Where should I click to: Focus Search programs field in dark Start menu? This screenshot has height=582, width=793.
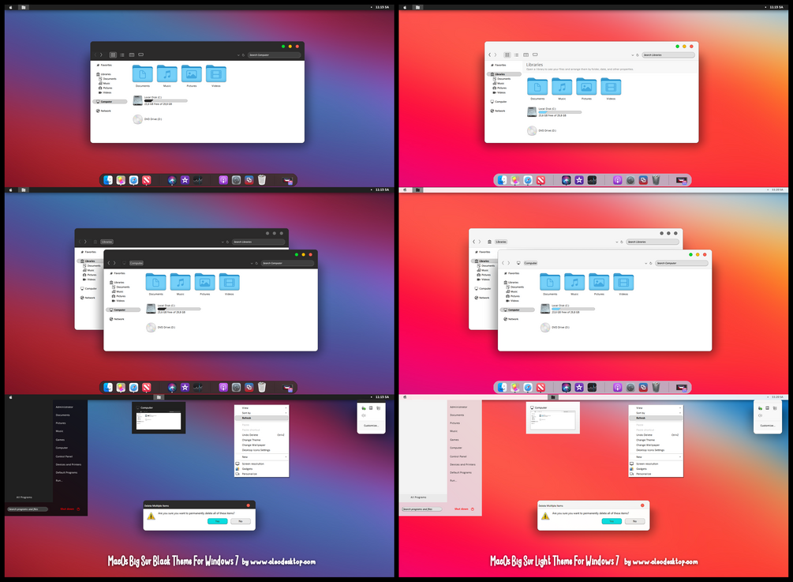click(28, 509)
